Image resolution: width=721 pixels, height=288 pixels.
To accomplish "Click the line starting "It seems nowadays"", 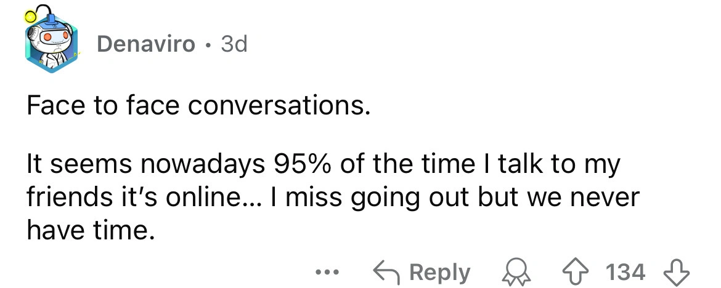I will tap(322, 166).
